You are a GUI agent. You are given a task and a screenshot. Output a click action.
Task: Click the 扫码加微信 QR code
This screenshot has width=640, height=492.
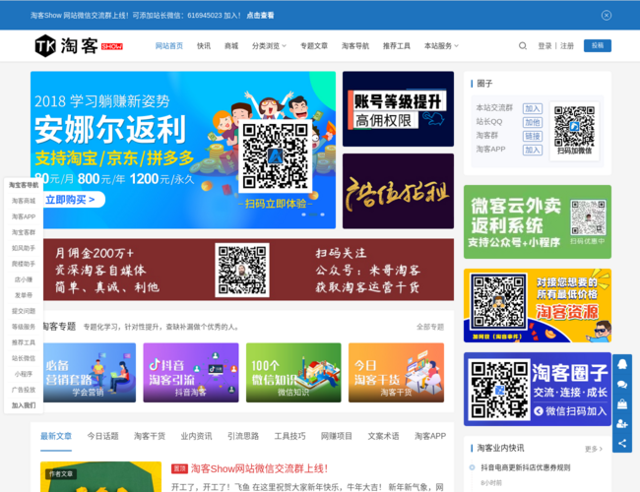574,131
